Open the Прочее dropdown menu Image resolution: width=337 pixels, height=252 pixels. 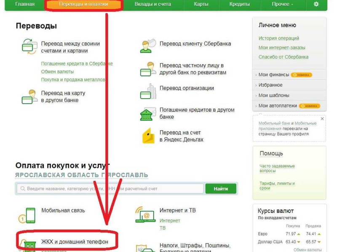(283, 4)
